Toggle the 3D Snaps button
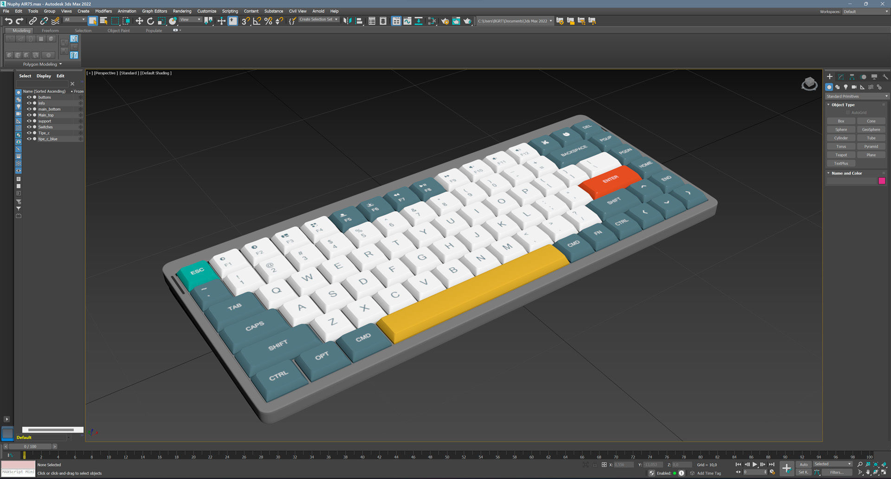891x479 pixels. [246, 21]
